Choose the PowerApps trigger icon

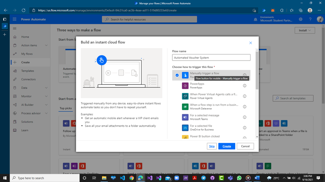coord(185,85)
